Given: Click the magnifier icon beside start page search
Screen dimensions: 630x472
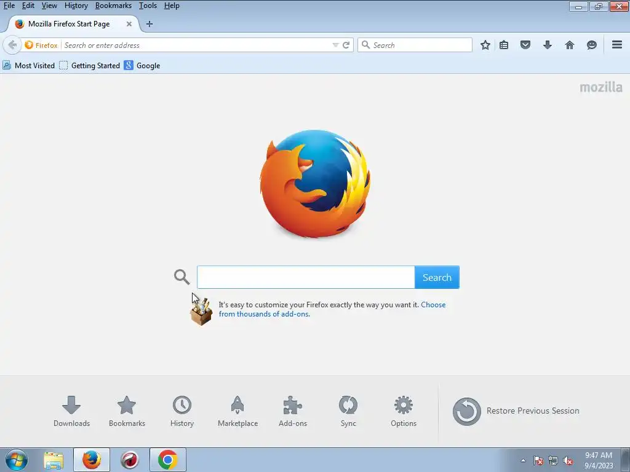Looking at the screenshot, I should coord(181,277).
